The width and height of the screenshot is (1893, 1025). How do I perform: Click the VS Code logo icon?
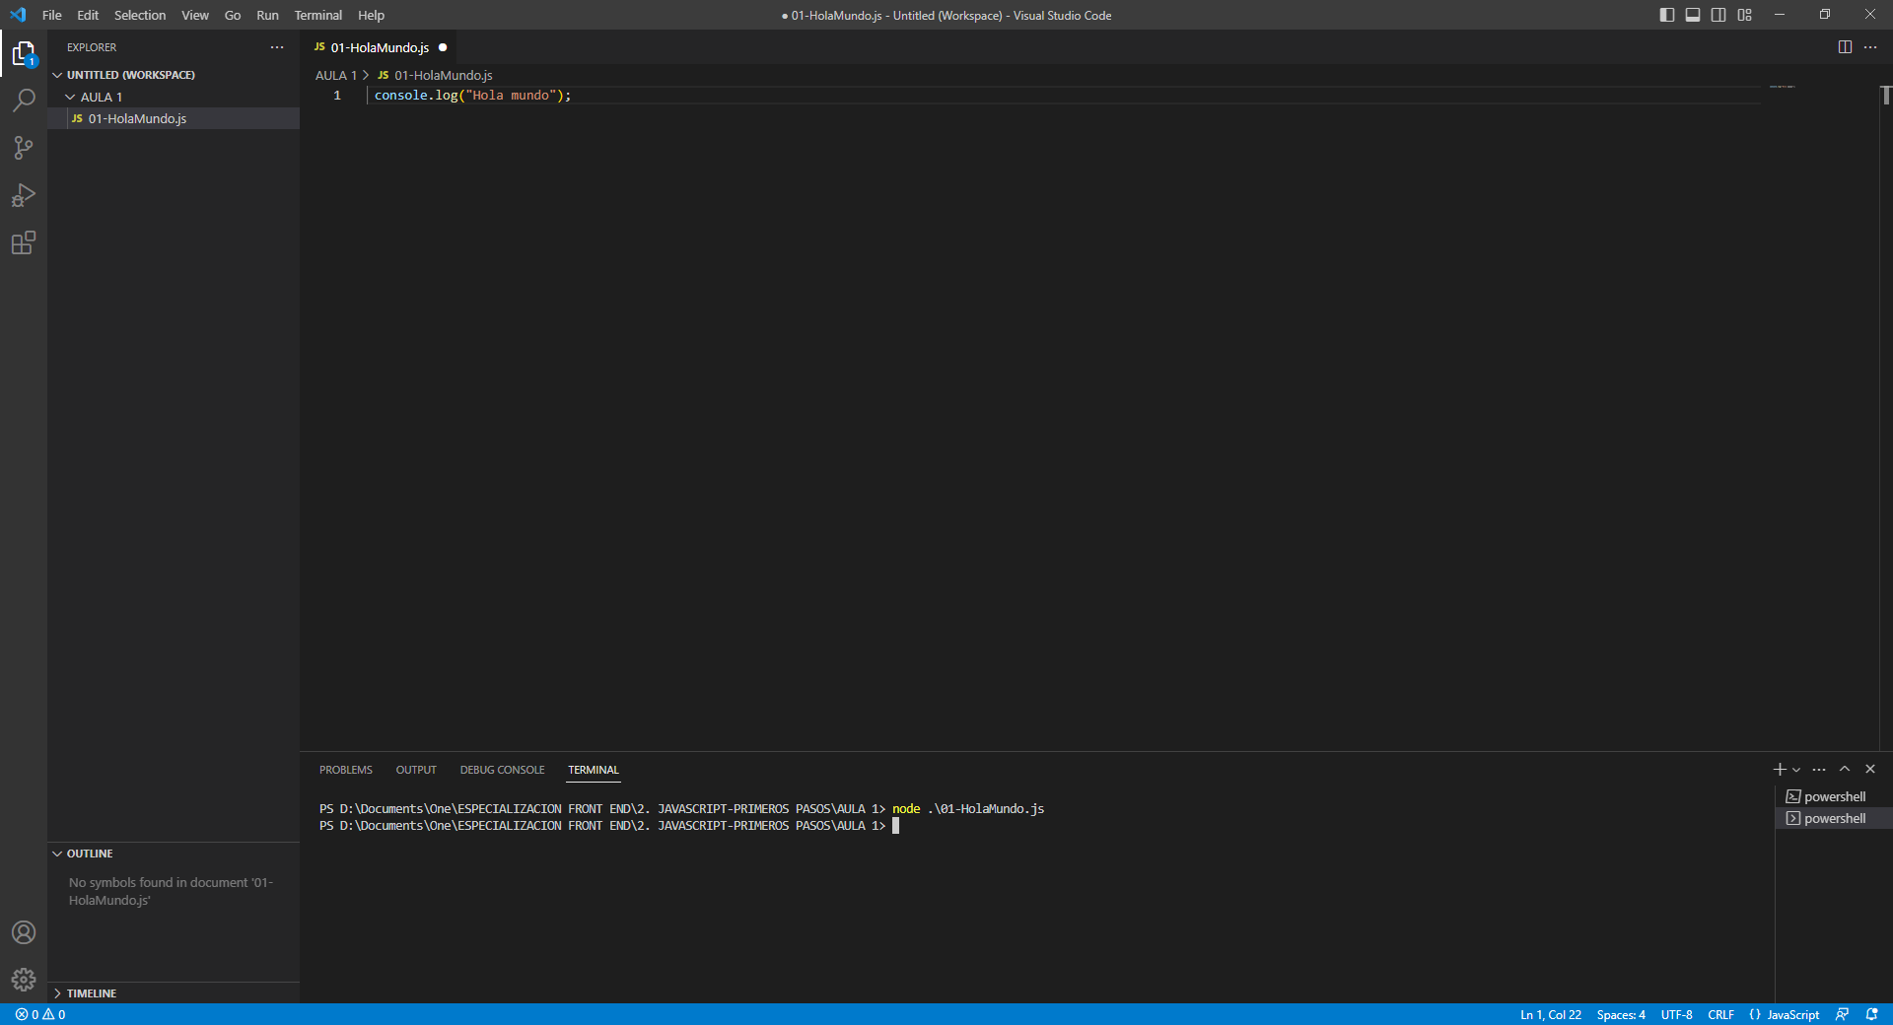(x=18, y=15)
